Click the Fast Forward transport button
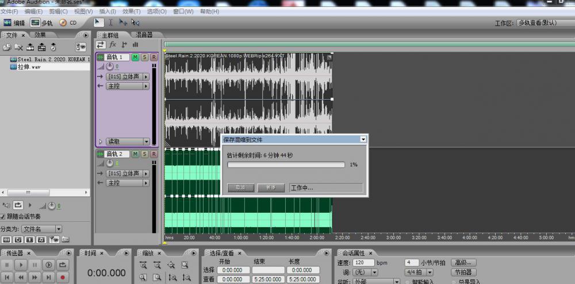 click(35, 278)
